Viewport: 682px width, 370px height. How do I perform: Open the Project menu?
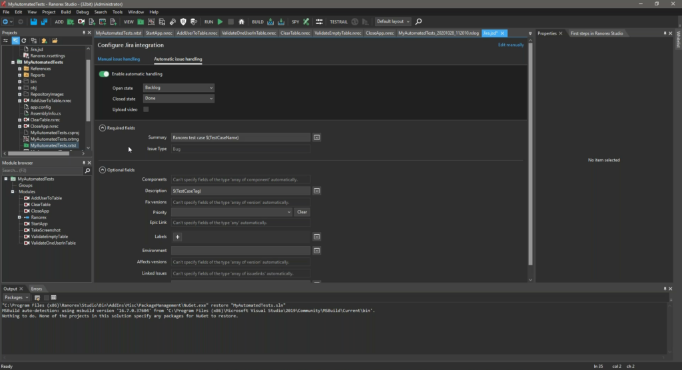49,12
